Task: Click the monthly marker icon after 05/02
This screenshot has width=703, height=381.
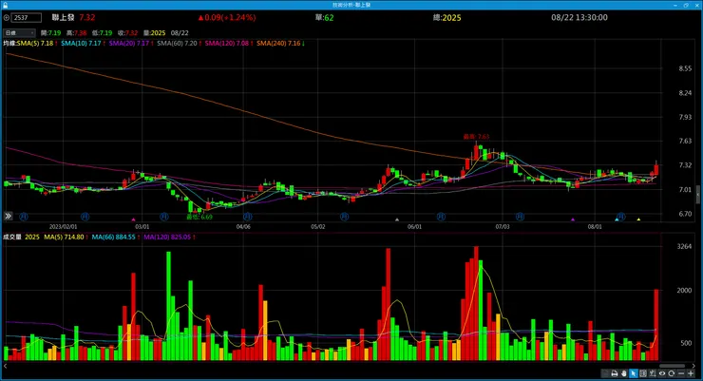Action: click(x=344, y=217)
